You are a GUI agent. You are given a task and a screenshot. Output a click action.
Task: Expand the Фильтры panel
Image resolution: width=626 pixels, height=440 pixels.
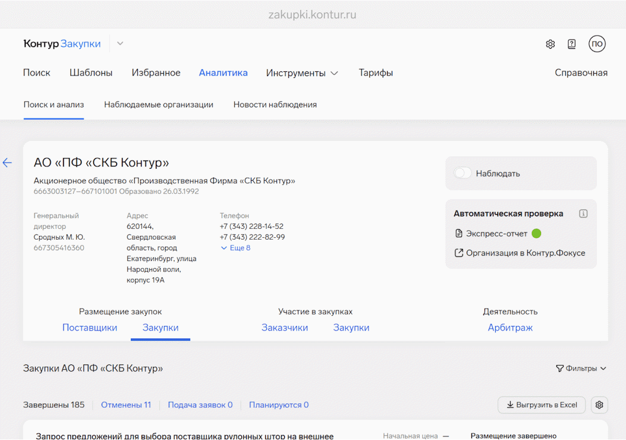(581, 368)
